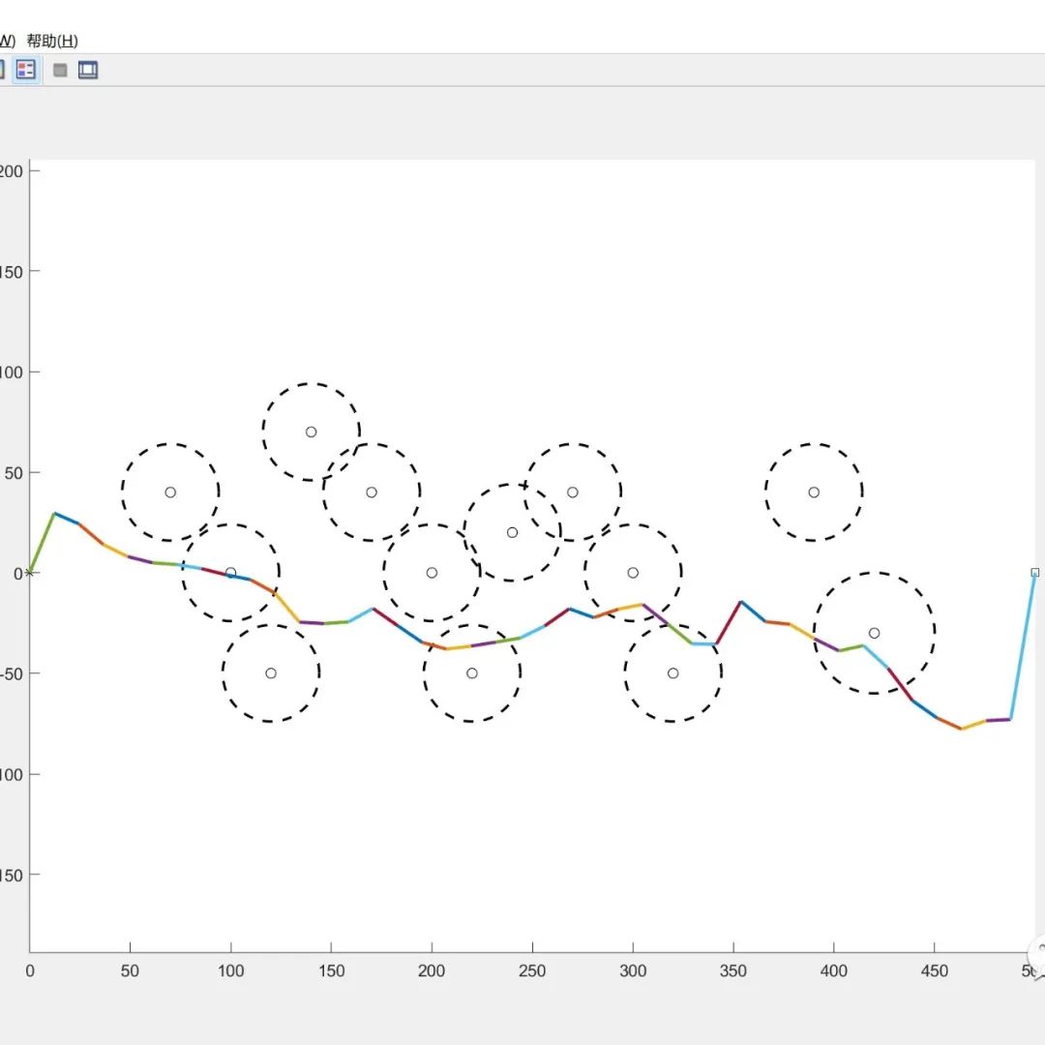Click obstacle center marker at (120, -50)
Viewport: 1045px width, 1045px height.
click(x=271, y=673)
